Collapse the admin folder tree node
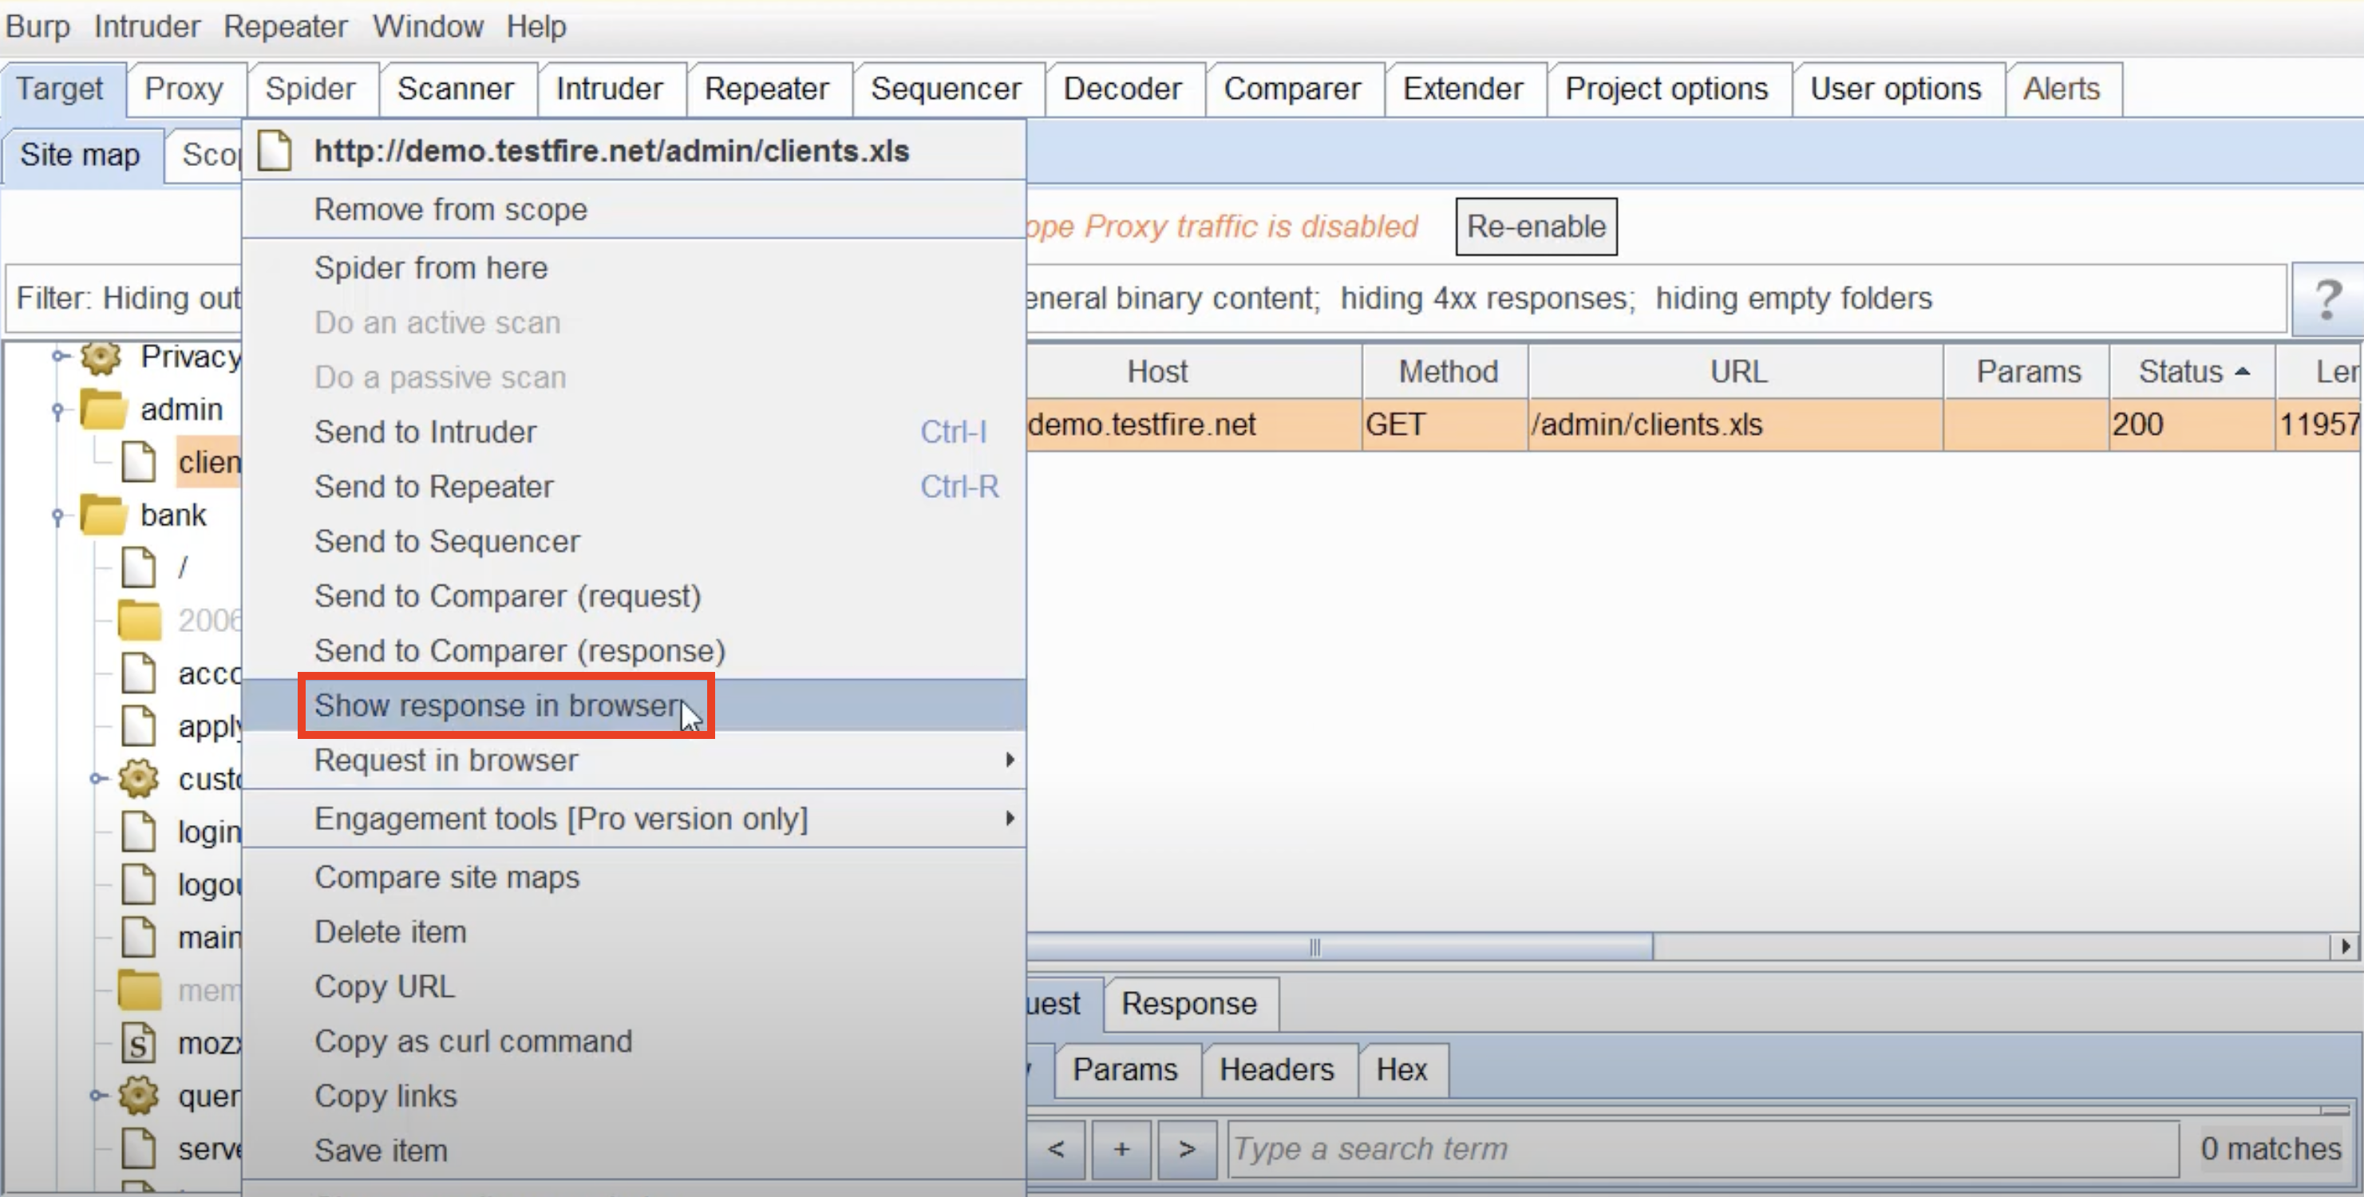2364x1197 pixels. 57,410
